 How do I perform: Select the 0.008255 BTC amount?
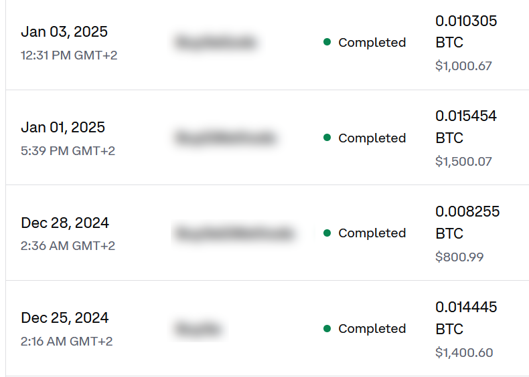coord(467,222)
